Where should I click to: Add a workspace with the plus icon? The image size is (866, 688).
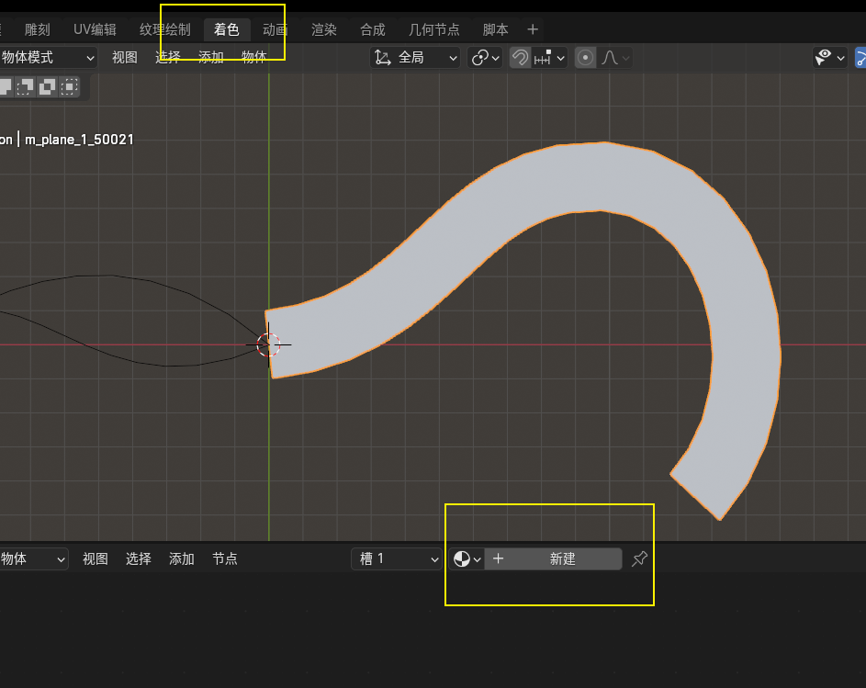[x=533, y=29]
